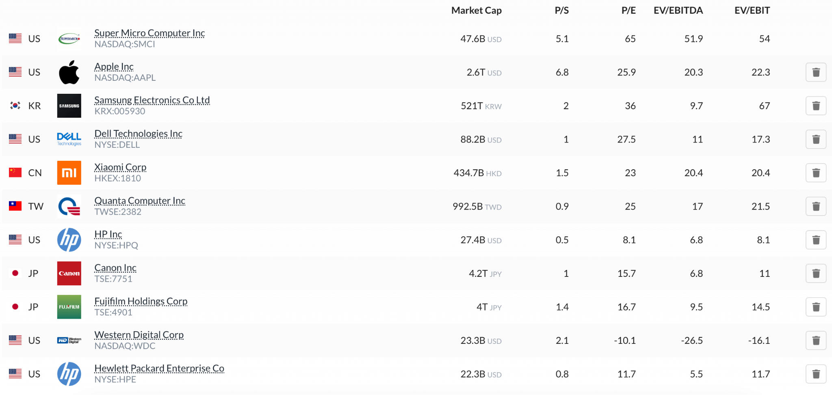Viewport: 832px width, 395px height.
Task: Delete Fujifilm Holdings row with trash icon
Action: pos(816,307)
